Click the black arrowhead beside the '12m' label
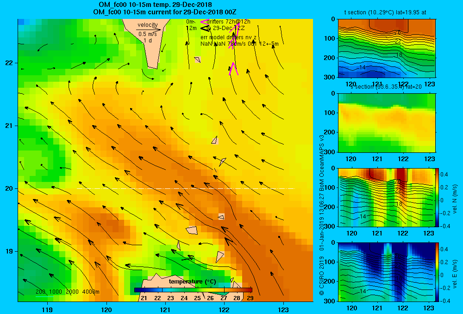The height and width of the screenshot is (314, 463). click(204, 28)
